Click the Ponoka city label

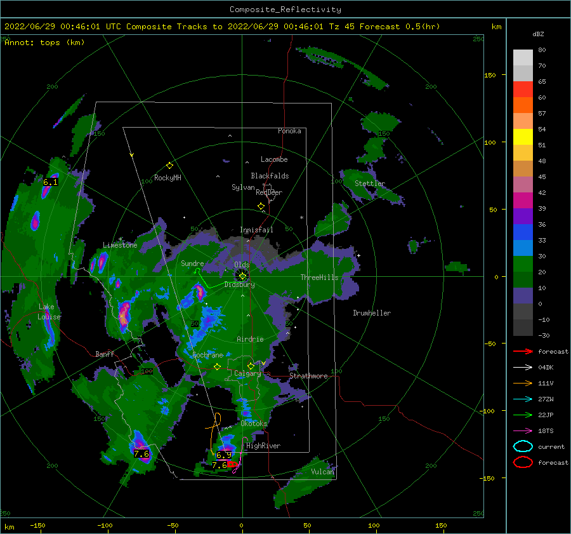pyautogui.click(x=289, y=131)
